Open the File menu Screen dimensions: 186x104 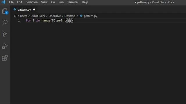pos(11,2)
